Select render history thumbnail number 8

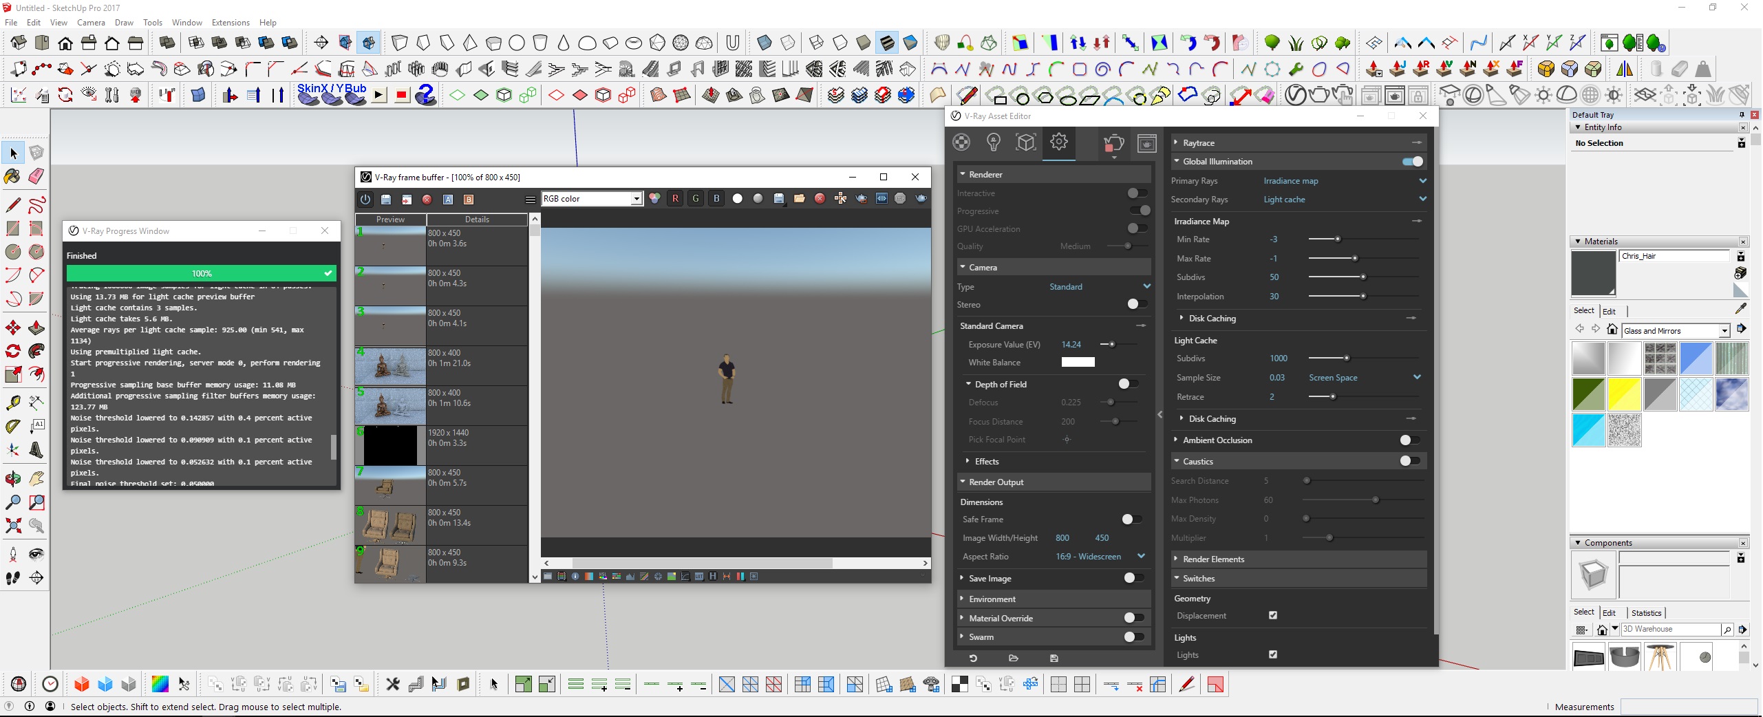[x=390, y=526]
